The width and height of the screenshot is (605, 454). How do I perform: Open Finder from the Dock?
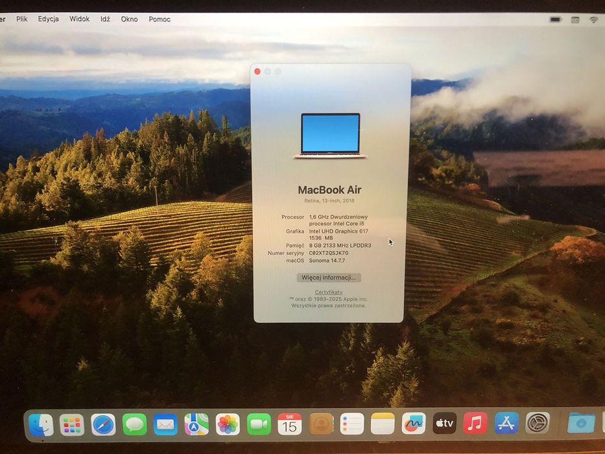pyautogui.click(x=41, y=424)
